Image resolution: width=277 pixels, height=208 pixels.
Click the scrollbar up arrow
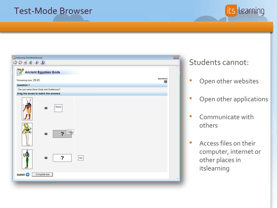coord(177,67)
